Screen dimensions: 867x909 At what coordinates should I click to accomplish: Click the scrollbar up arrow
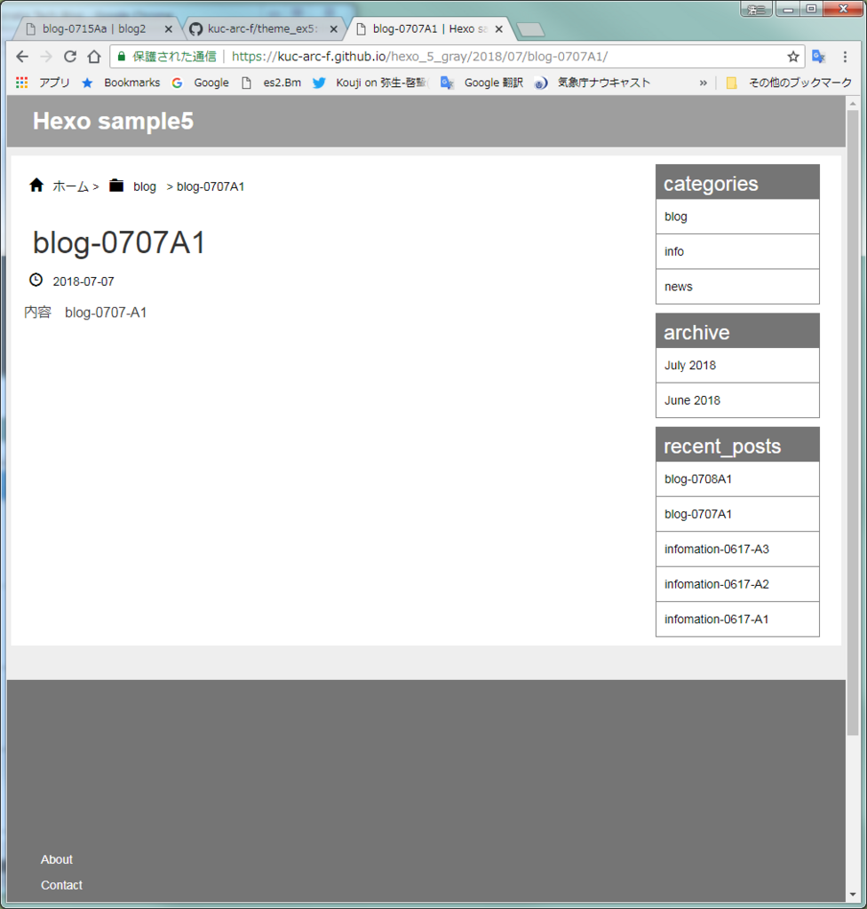tap(853, 104)
